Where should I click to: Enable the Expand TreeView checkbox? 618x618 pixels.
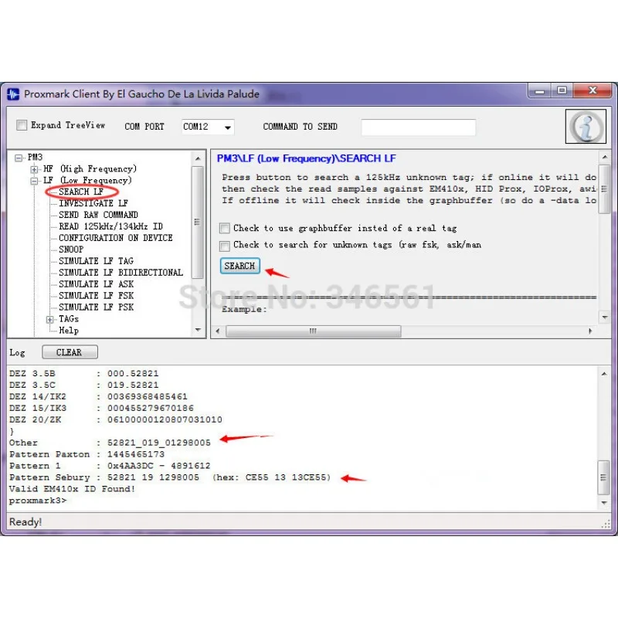click(x=22, y=125)
